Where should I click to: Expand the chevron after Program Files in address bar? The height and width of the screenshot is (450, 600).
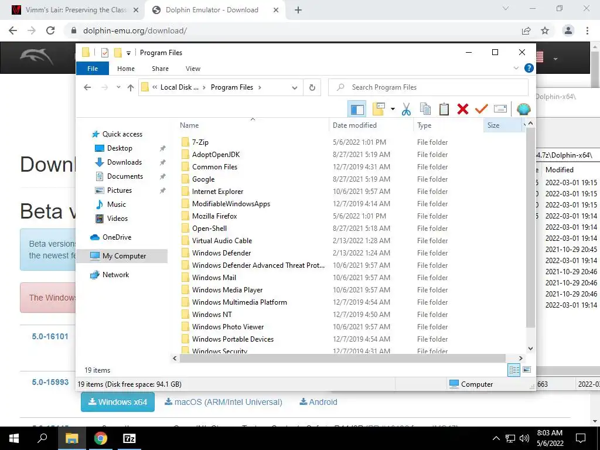click(260, 87)
